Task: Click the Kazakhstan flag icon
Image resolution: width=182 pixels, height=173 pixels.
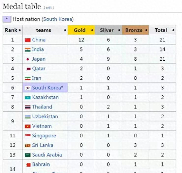Action: point(28,98)
